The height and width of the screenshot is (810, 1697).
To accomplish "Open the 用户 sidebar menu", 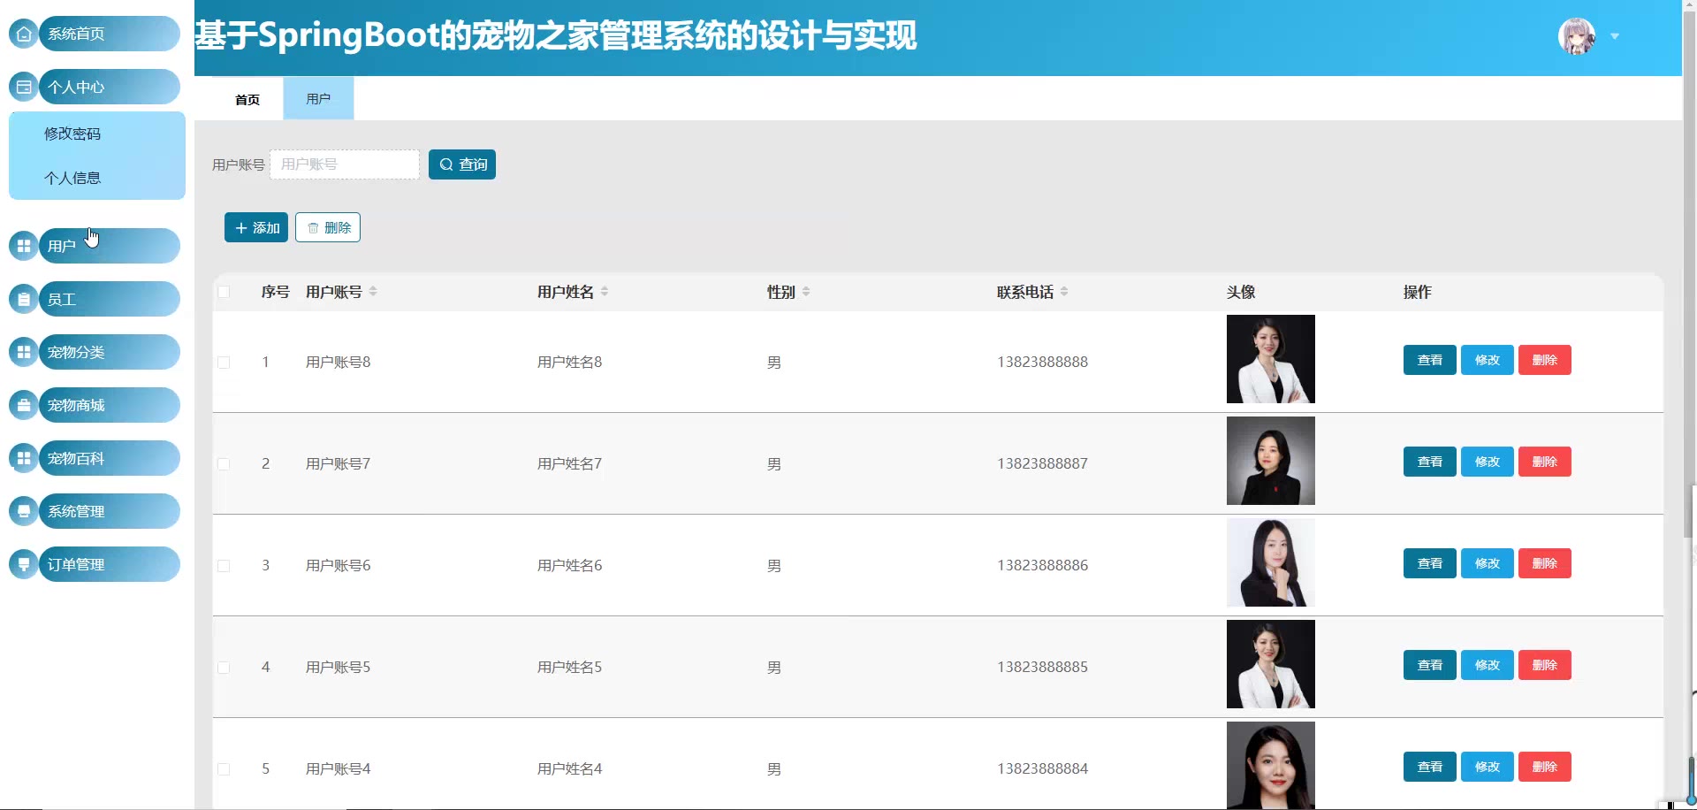I will (110, 246).
